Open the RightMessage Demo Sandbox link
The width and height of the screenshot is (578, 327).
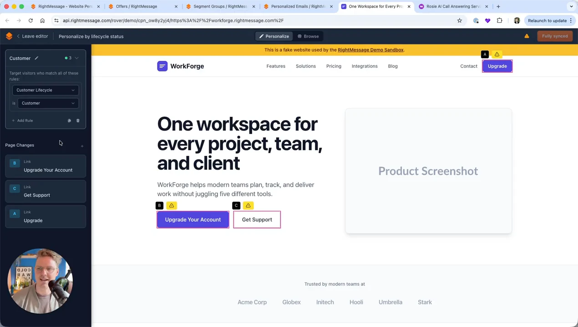point(370,50)
